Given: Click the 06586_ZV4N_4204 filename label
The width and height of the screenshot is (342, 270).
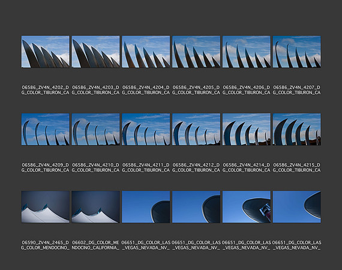Looking at the screenshot, I should (146, 90).
